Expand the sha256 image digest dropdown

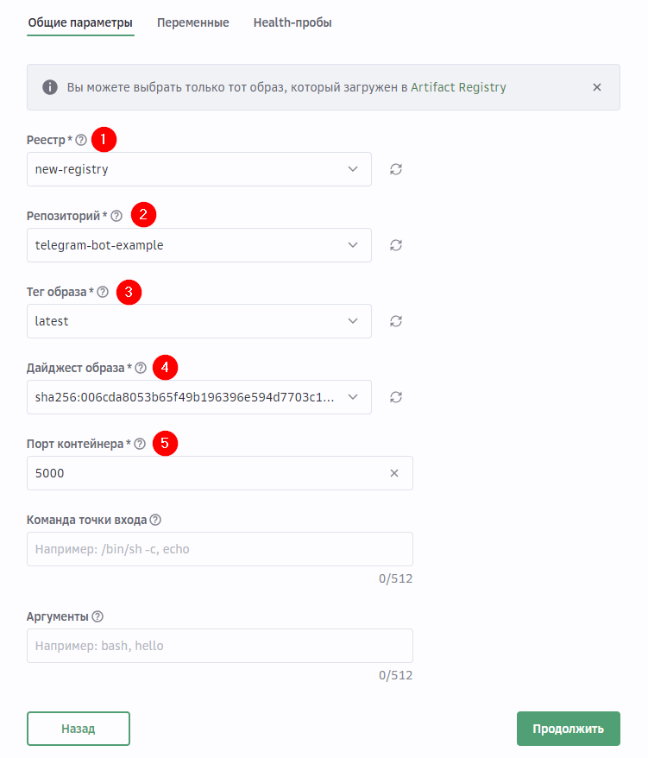pyautogui.click(x=198, y=397)
